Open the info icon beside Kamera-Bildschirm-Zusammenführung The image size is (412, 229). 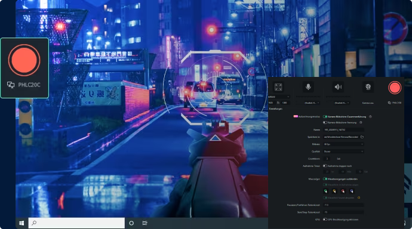tap(370, 116)
